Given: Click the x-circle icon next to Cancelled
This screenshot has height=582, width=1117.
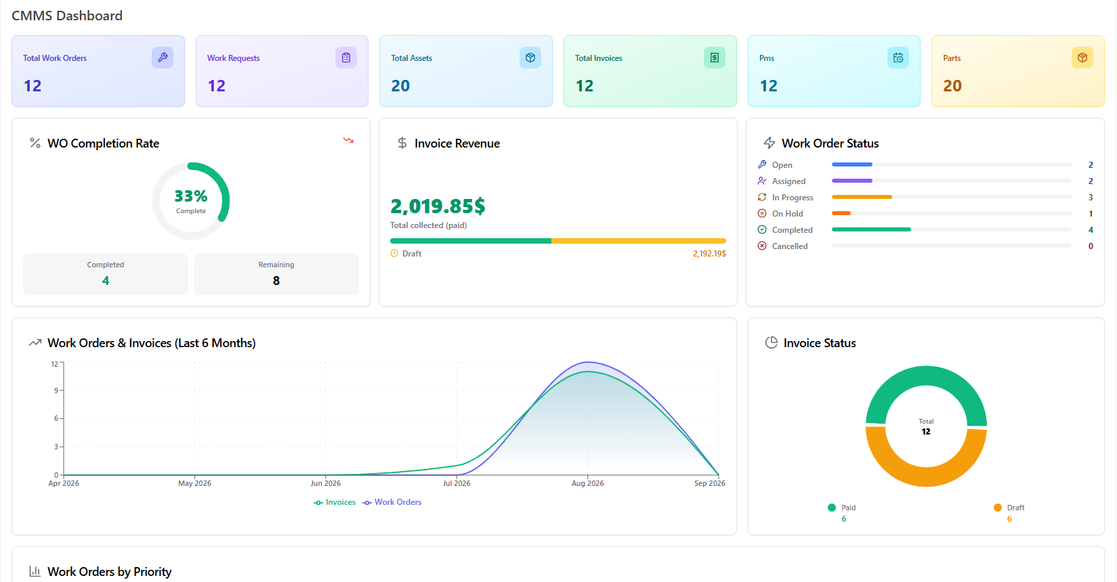Looking at the screenshot, I should 762,246.
